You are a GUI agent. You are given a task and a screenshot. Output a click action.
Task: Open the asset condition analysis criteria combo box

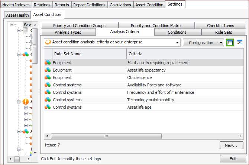coord(112,42)
